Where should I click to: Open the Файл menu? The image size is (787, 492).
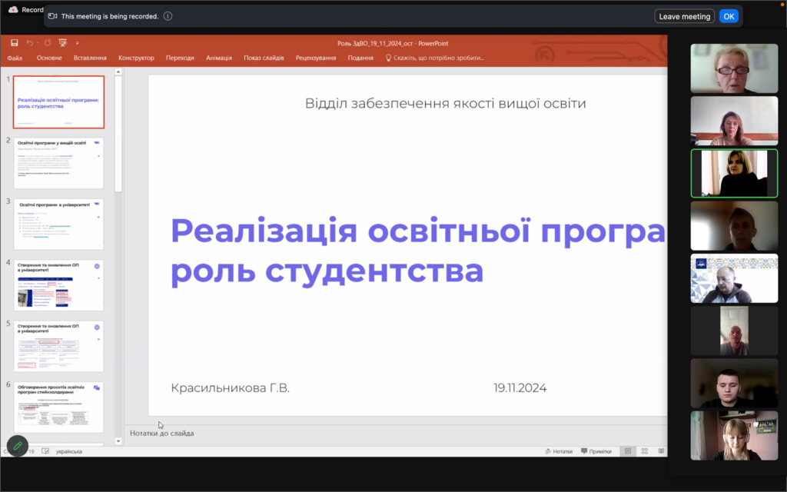click(x=15, y=58)
